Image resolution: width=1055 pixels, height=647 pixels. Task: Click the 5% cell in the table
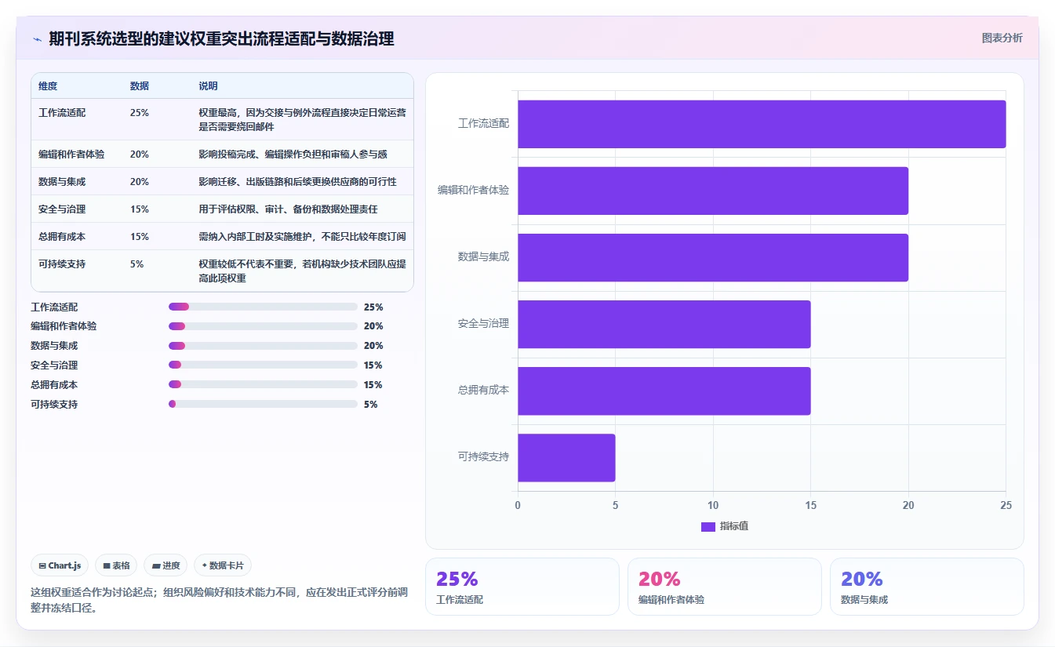137,264
